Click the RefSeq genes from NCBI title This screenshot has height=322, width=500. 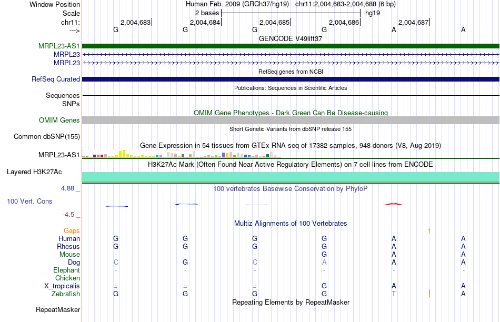pyautogui.click(x=291, y=72)
